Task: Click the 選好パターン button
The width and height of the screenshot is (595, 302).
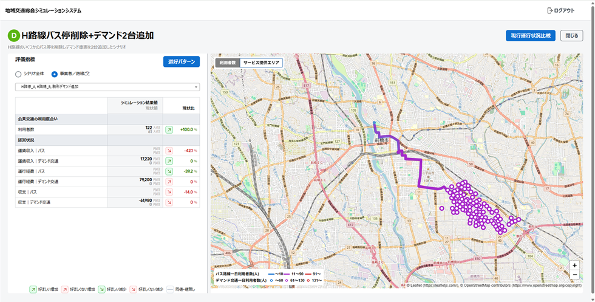Action: pos(182,61)
